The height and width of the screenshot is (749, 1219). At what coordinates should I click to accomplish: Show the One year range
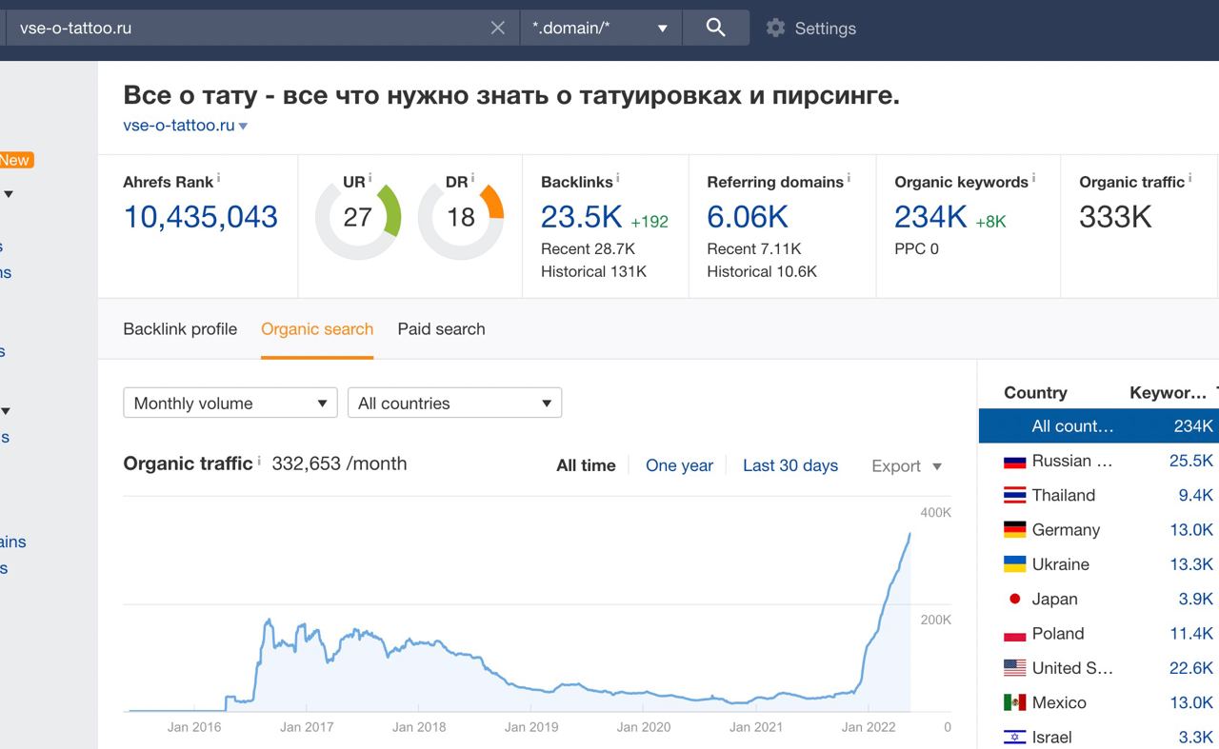pos(679,465)
